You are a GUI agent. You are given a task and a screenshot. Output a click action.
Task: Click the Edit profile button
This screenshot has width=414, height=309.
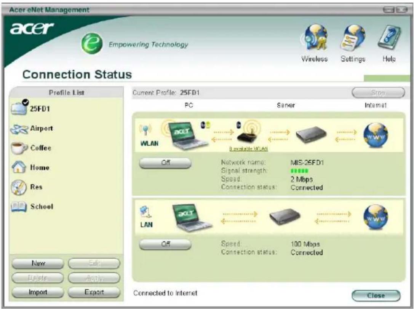tap(94, 263)
